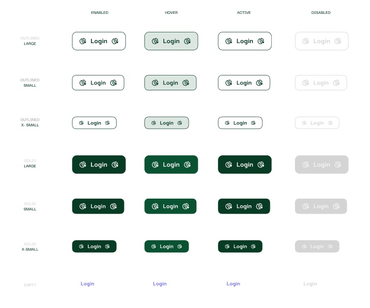This screenshot has height=308, width=370.
Task: Click left pie icon in Solid X-Small active button
Action: click(x=227, y=246)
